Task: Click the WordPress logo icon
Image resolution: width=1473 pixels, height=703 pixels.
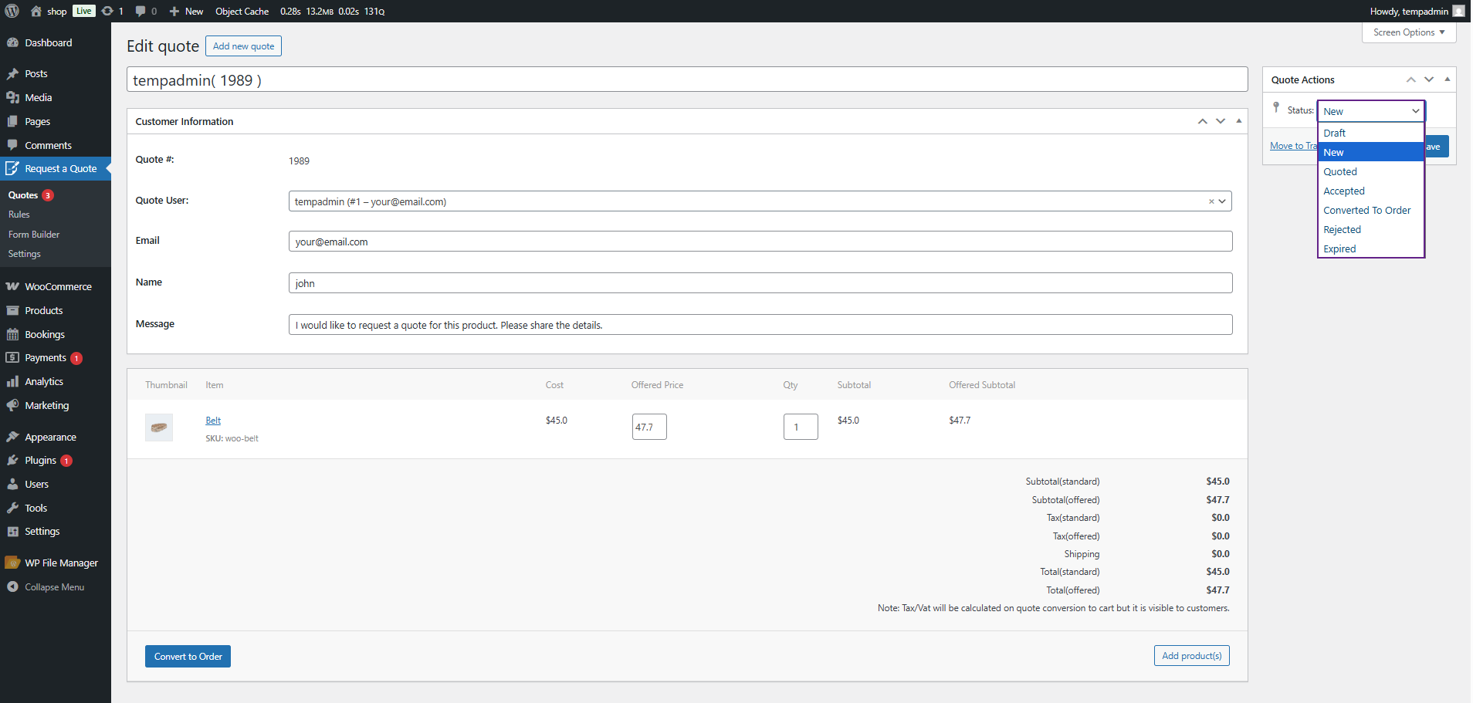Action: [x=12, y=11]
